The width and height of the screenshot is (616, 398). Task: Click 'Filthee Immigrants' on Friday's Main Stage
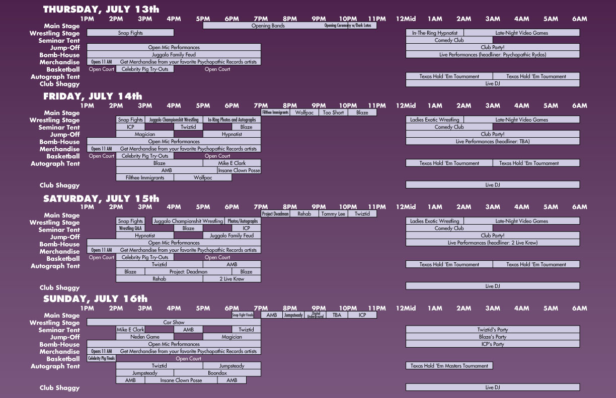click(x=275, y=113)
